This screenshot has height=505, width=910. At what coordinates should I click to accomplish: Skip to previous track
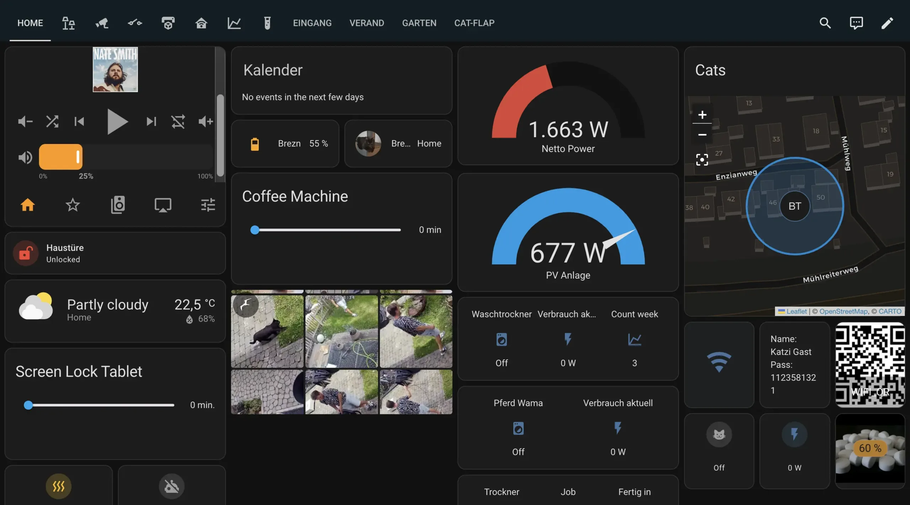coord(79,122)
